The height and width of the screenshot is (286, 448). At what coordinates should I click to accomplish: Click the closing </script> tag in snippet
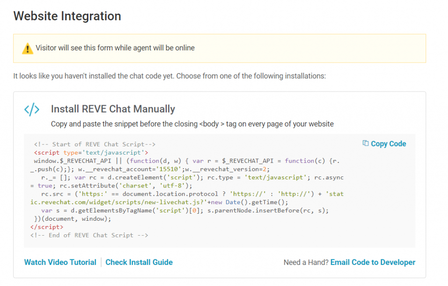click(47, 227)
